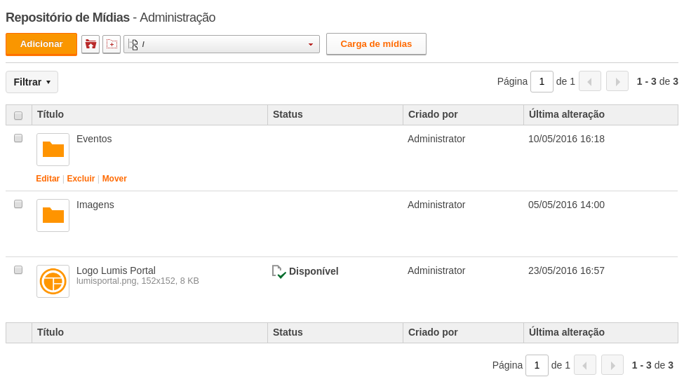Click the new folder icon with plus

[x=112, y=44]
